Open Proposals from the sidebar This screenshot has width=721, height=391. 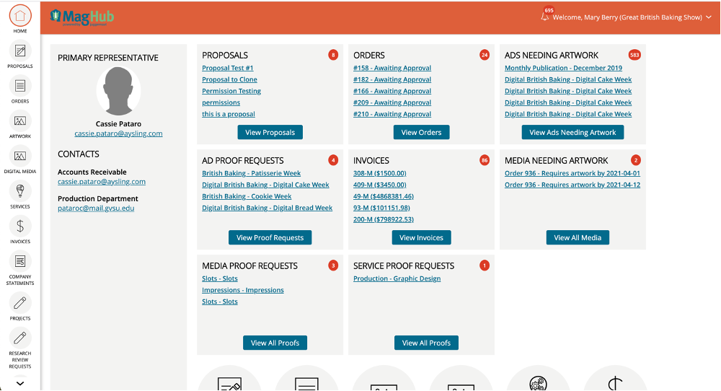pyautogui.click(x=20, y=50)
